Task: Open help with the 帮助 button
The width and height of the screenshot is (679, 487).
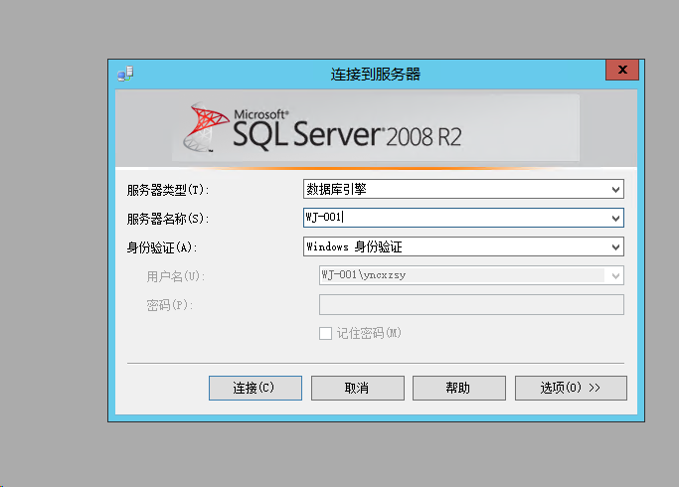Action: (458, 388)
